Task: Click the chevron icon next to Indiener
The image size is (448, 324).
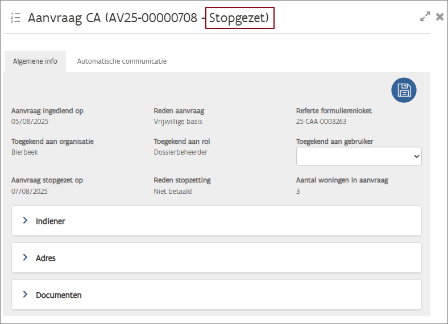Action: (25, 221)
